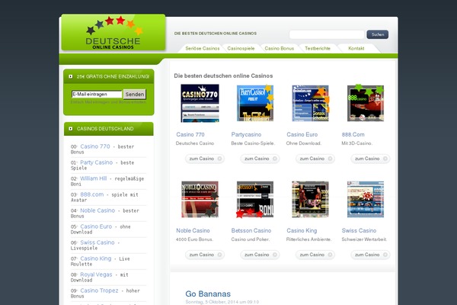
Task: Open the Go Bananas article heading
Action: tap(208, 294)
